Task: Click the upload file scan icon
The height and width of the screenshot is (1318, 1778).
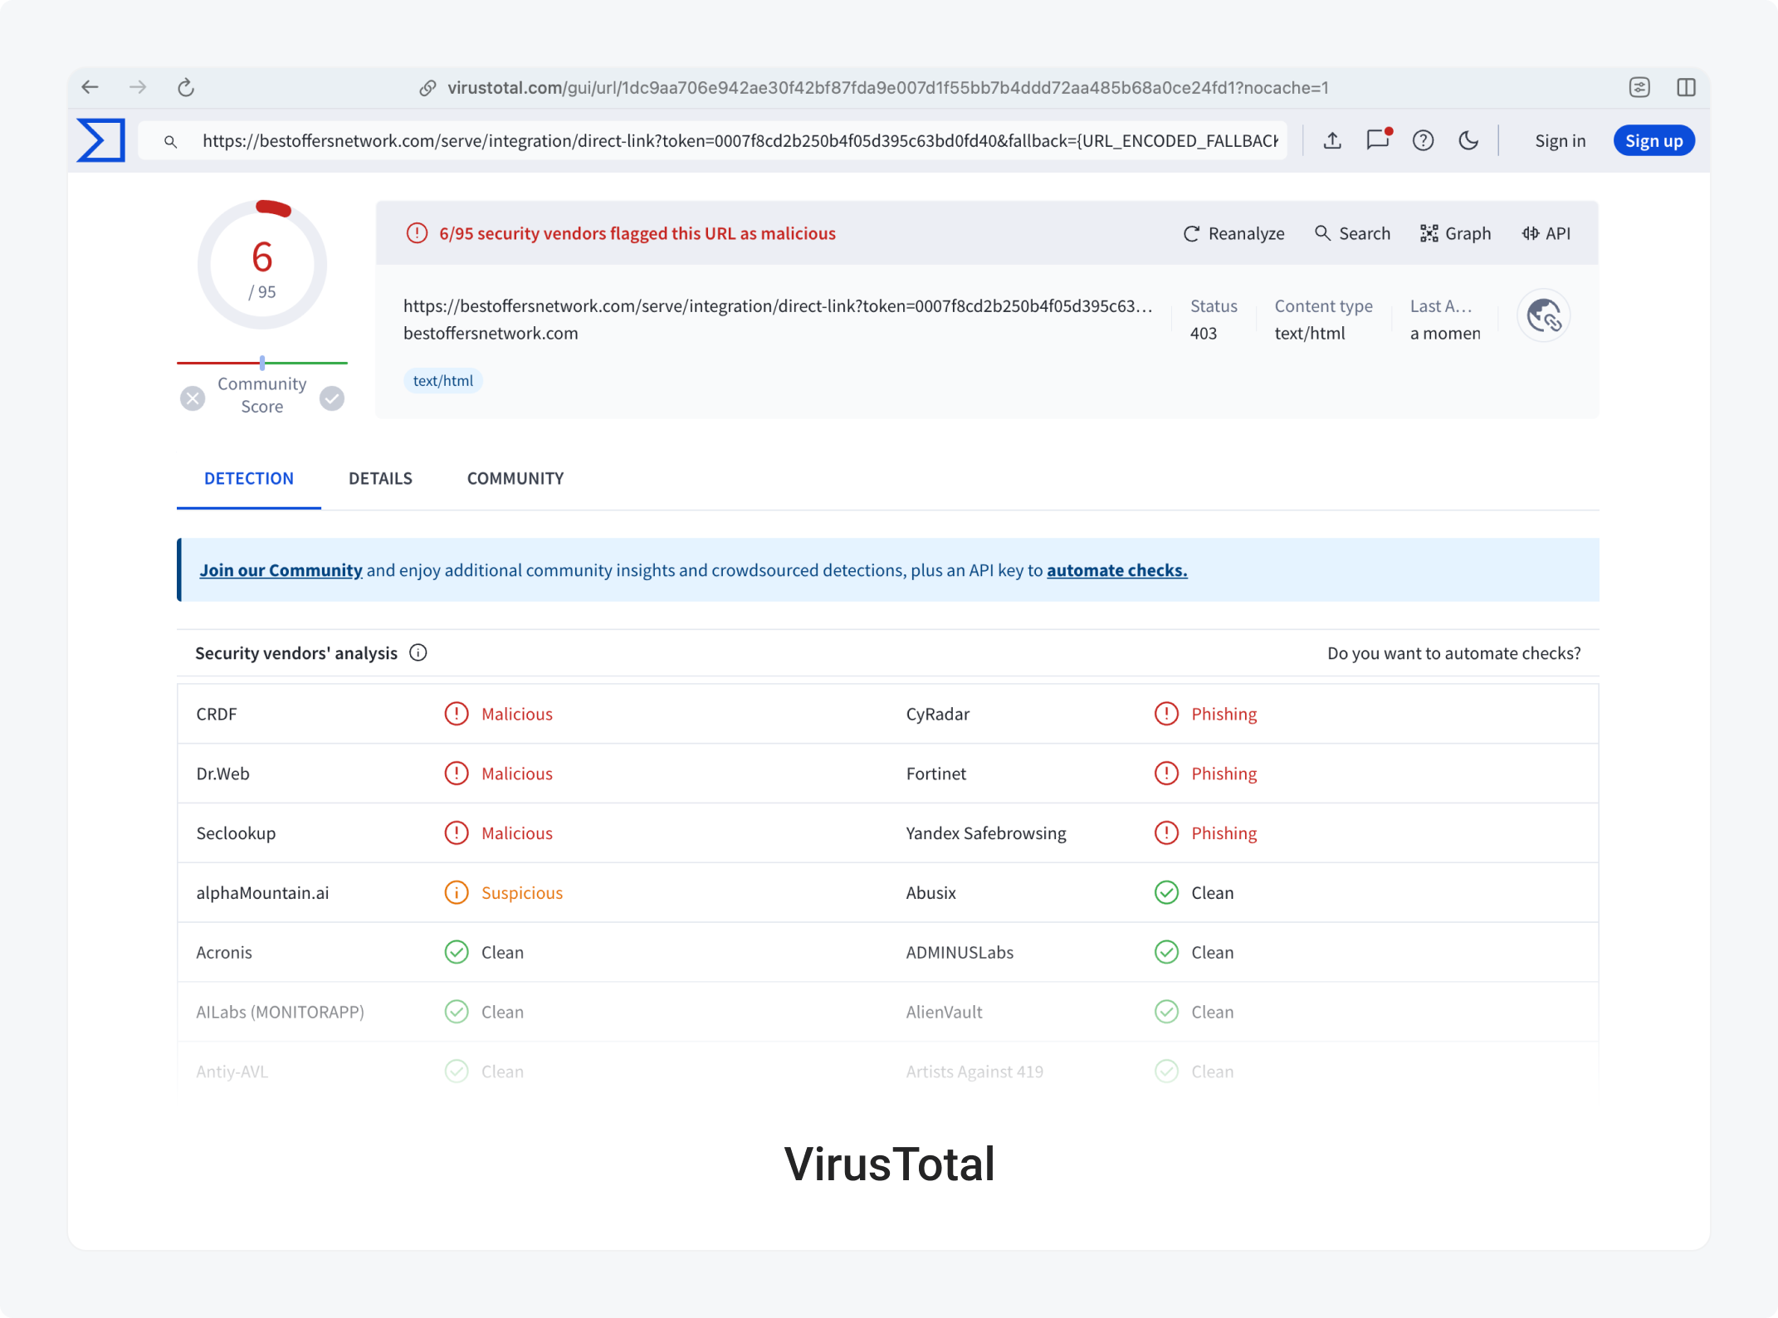Action: click(x=1332, y=140)
